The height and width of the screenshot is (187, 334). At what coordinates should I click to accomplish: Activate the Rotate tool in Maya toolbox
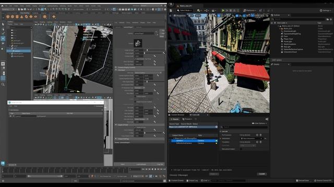pyautogui.click(x=3, y=44)
